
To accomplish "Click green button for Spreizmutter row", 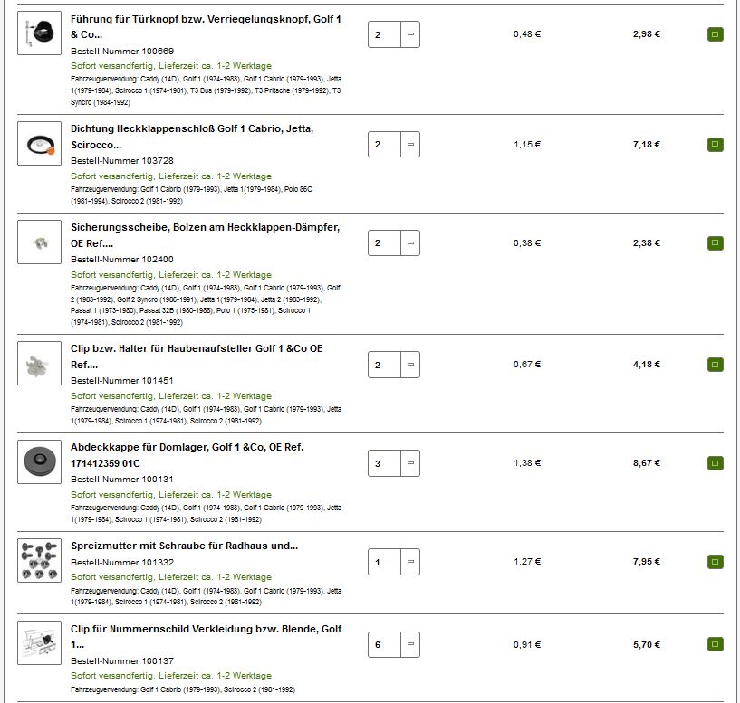I will (715, 562).
